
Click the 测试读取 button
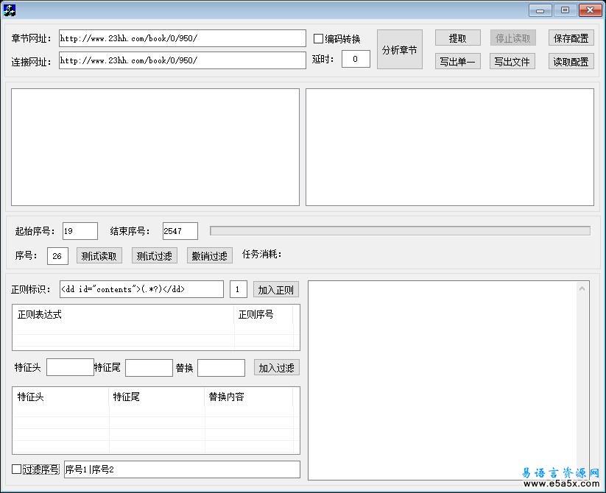[99, 255]
